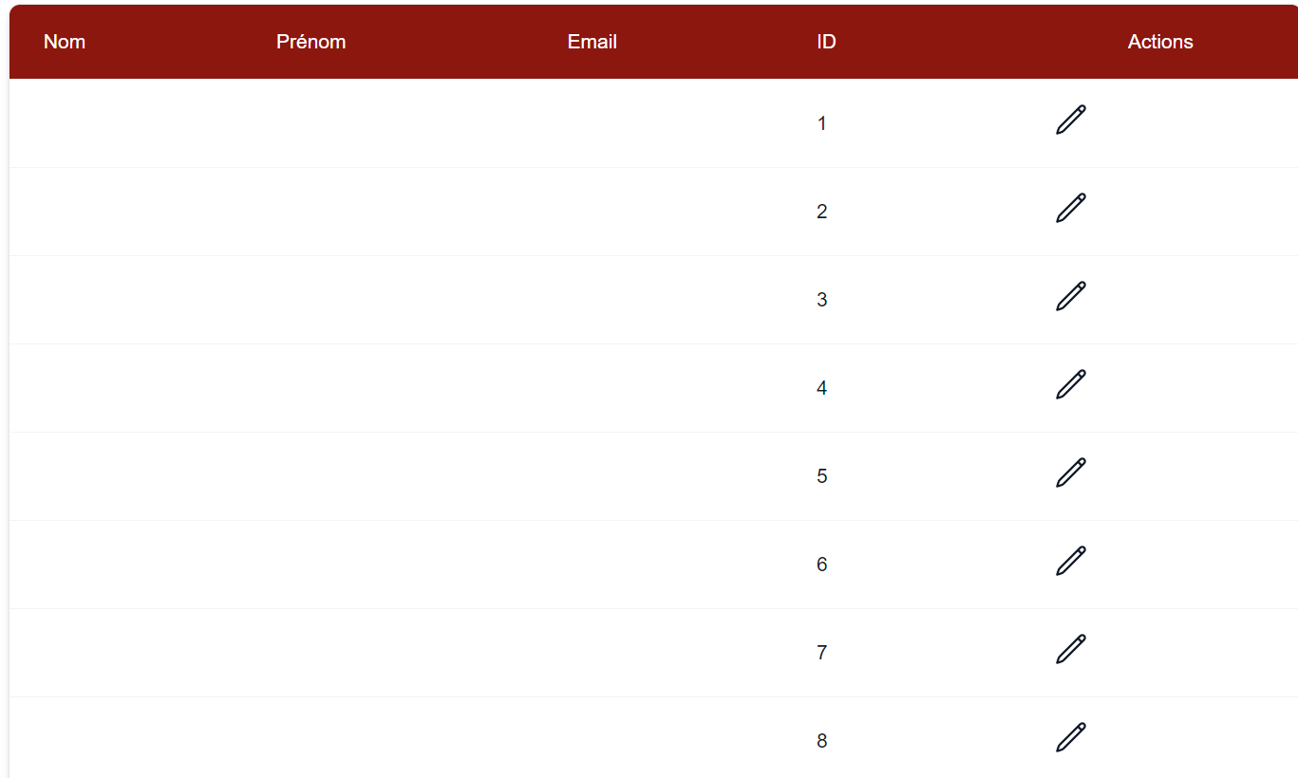1298x778 pixels.
Task: Click the ID number 3 cell
Action: [822, 300]
